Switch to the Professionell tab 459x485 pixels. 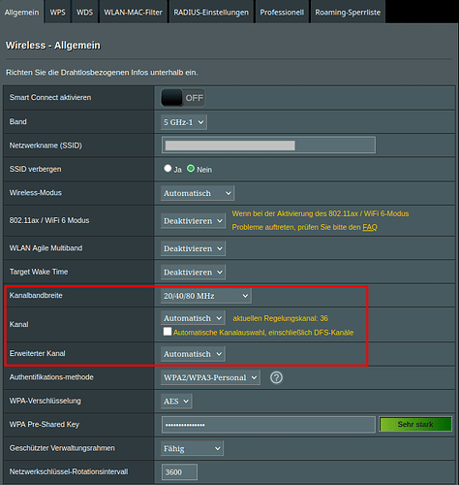(x=282, y=13)
